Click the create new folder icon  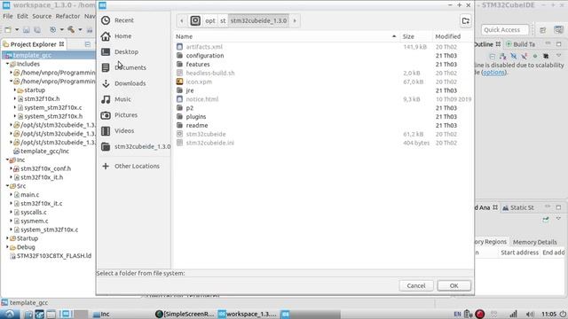(465, 20)
